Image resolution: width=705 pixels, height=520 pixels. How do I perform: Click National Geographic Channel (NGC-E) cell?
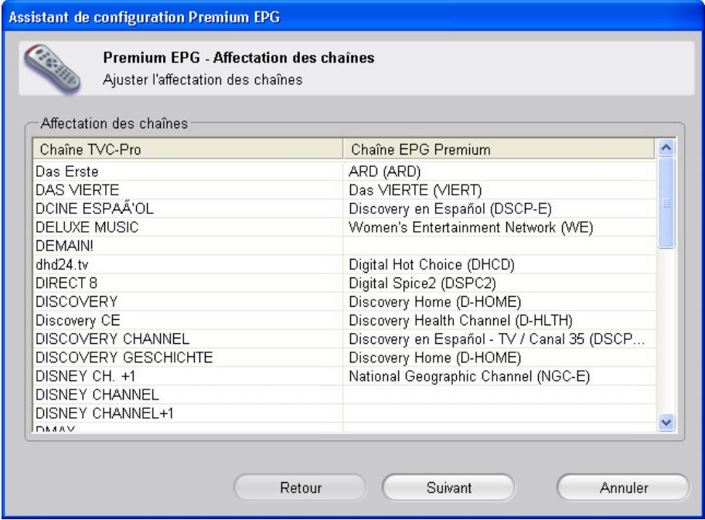(x=499, y=376)
